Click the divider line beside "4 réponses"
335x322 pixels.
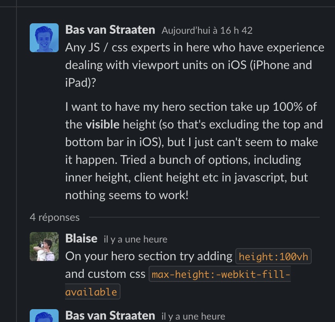pos(204,217)
